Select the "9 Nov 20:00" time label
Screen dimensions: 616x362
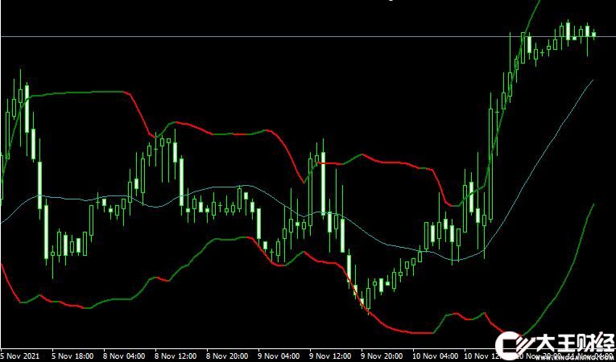382,356
